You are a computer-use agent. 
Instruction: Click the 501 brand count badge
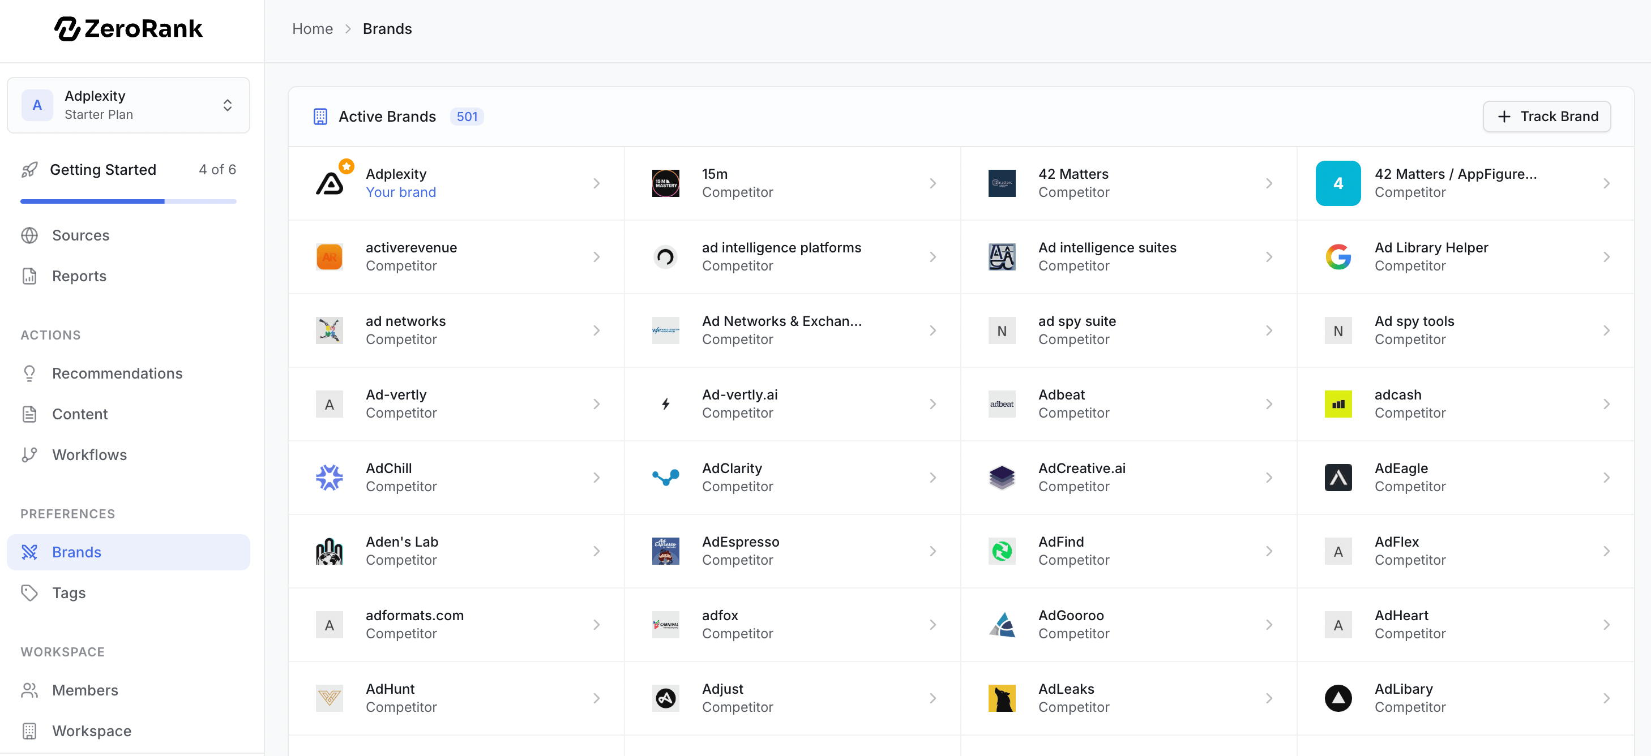pyautogui.click(x=467, y=117)
